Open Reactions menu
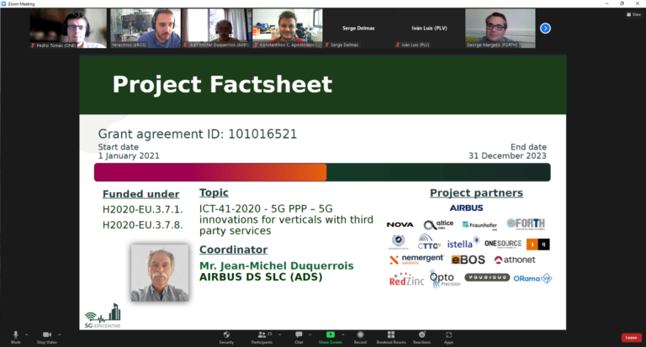Image resolution: width=646 pixels, height=347 pixels. pos(422,337)
